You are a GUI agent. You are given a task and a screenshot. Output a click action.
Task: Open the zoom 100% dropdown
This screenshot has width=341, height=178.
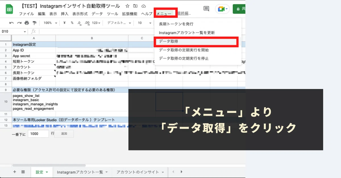point(50,23)
